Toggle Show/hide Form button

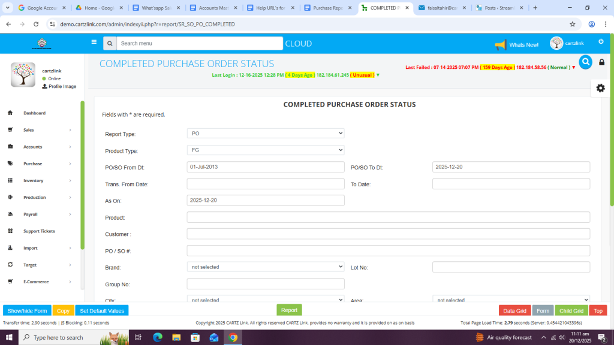click(x=27, y=310)
